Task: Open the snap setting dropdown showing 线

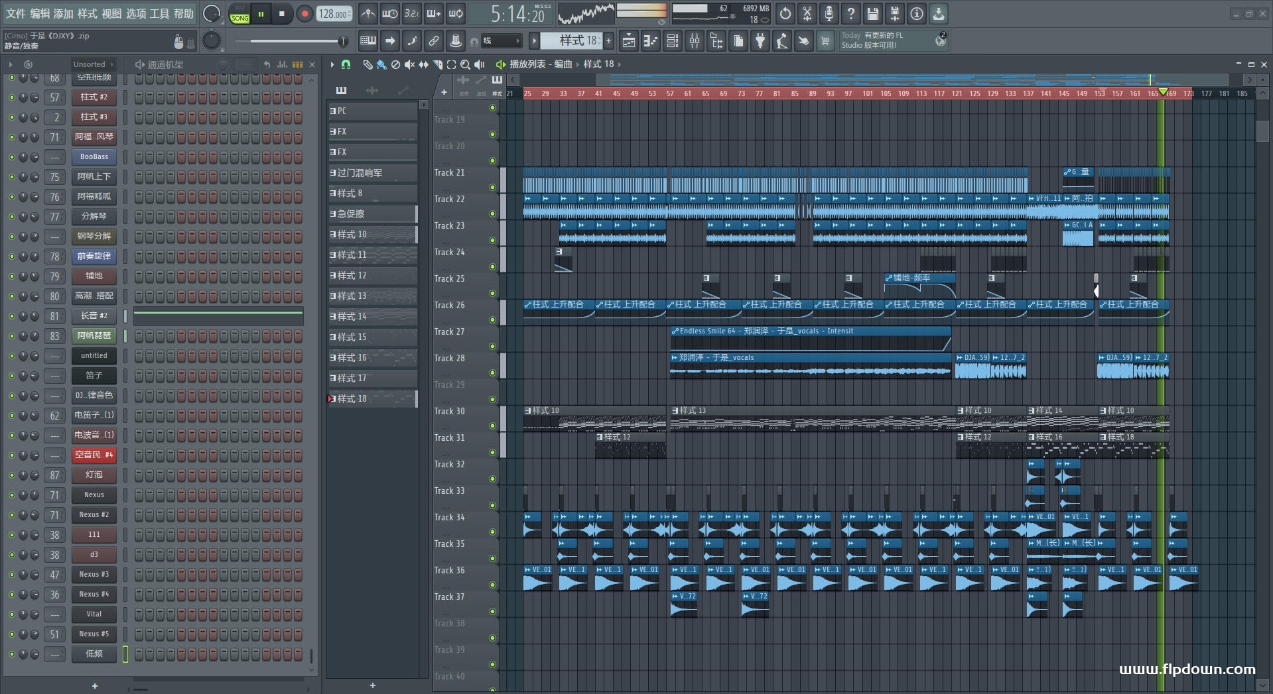Action: pyautogui.click(x=501, y=41)
